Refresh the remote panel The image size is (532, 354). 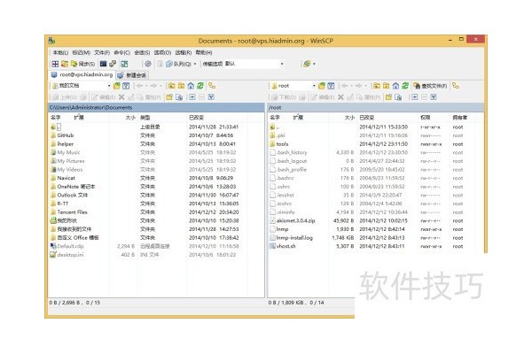coord(405,86)
